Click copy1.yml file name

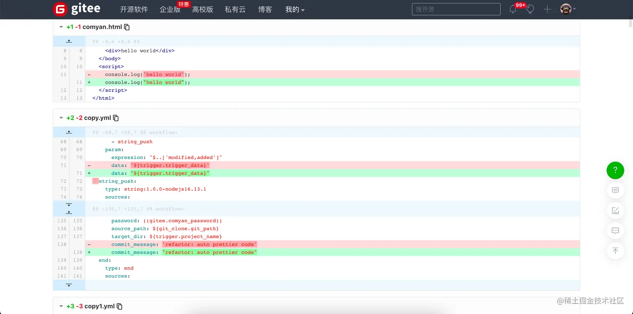[x=100, y=306]
